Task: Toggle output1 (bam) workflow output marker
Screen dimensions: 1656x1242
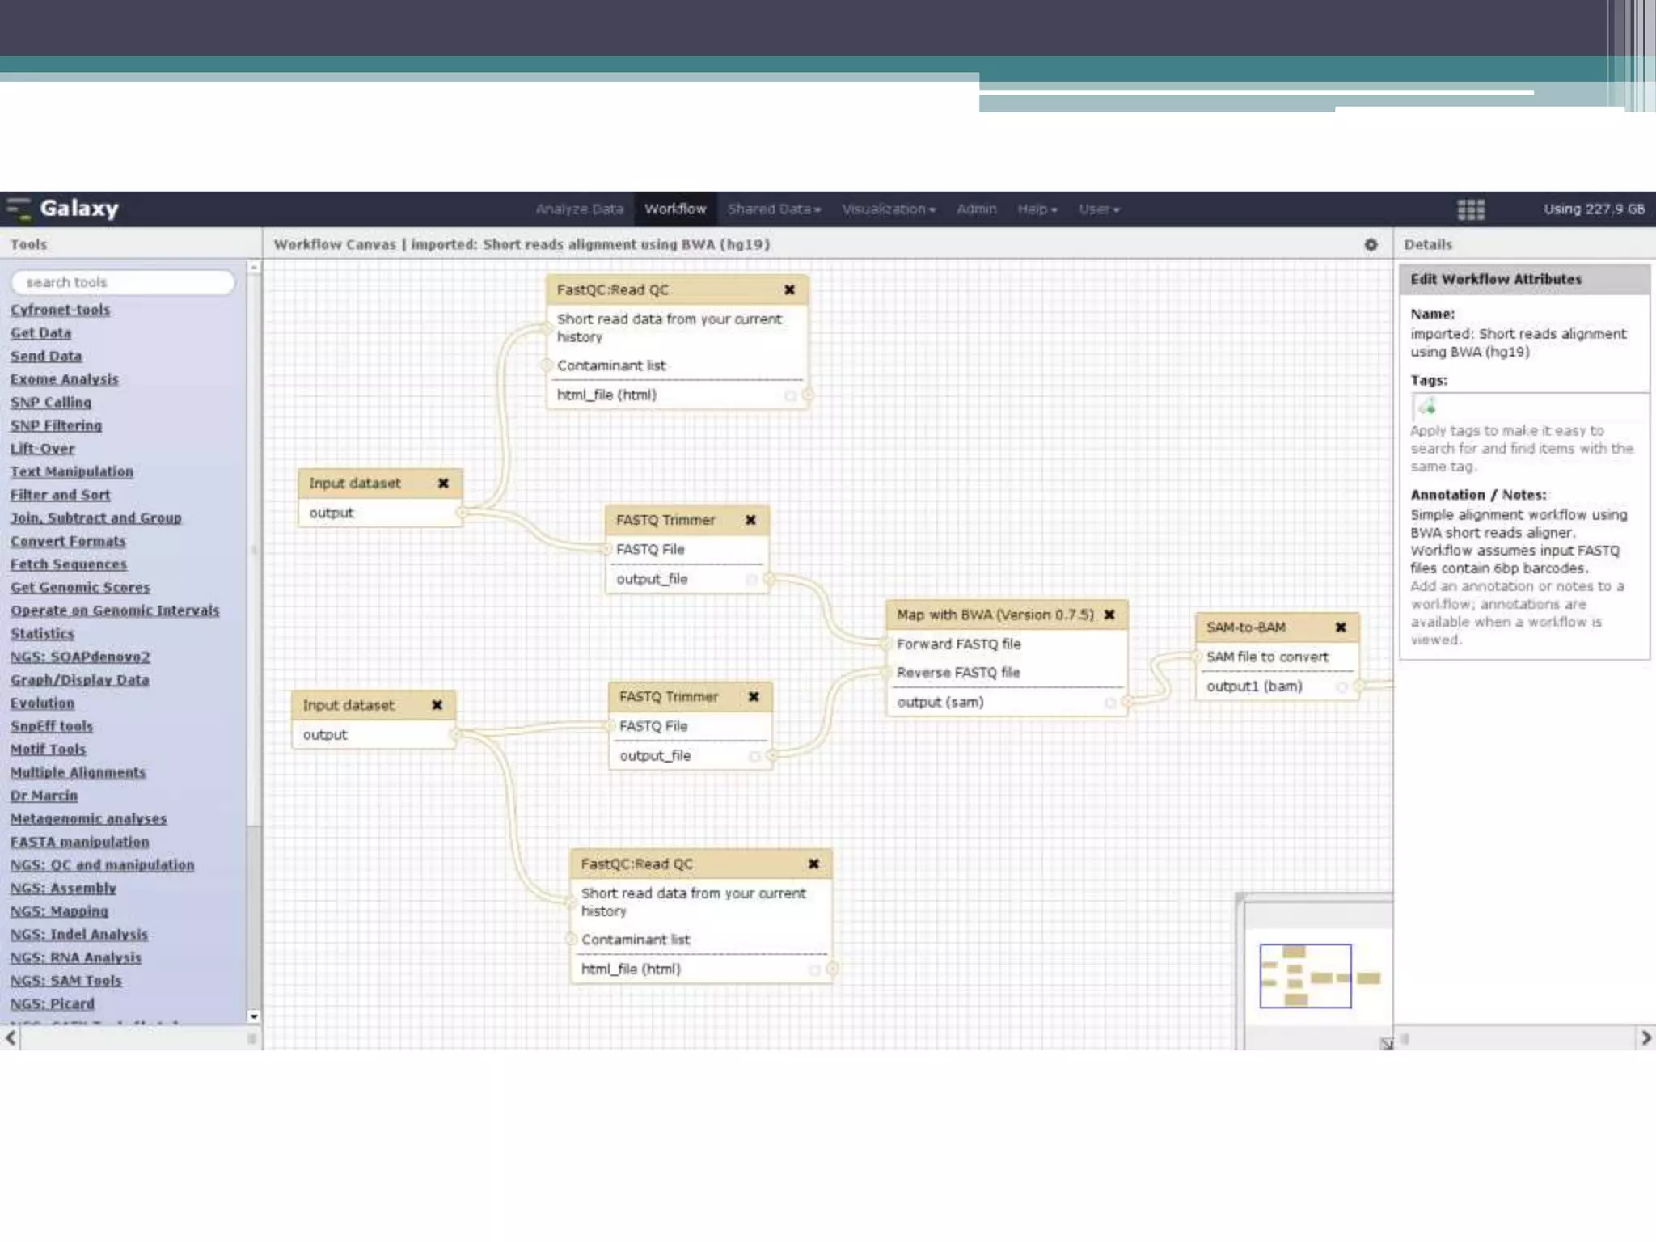Action: coord(1341,686)
